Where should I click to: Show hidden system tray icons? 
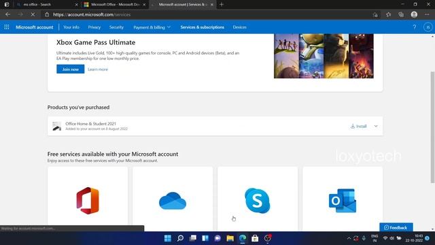click(x=349, y=238)
